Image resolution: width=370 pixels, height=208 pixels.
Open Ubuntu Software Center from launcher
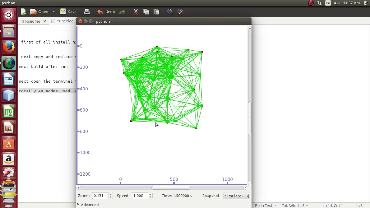(9, 144)
